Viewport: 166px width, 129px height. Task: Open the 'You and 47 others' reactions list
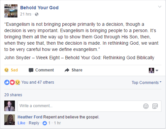(38, 82)
